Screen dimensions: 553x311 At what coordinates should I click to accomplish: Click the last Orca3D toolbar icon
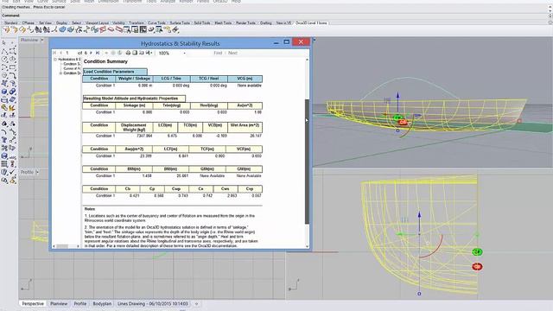(x=175, y=30)
